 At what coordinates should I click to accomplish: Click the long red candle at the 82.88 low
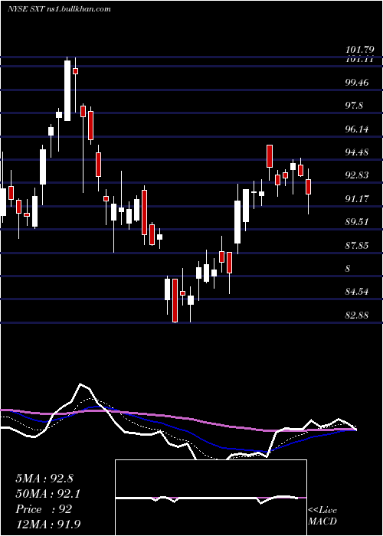point(175,300)
